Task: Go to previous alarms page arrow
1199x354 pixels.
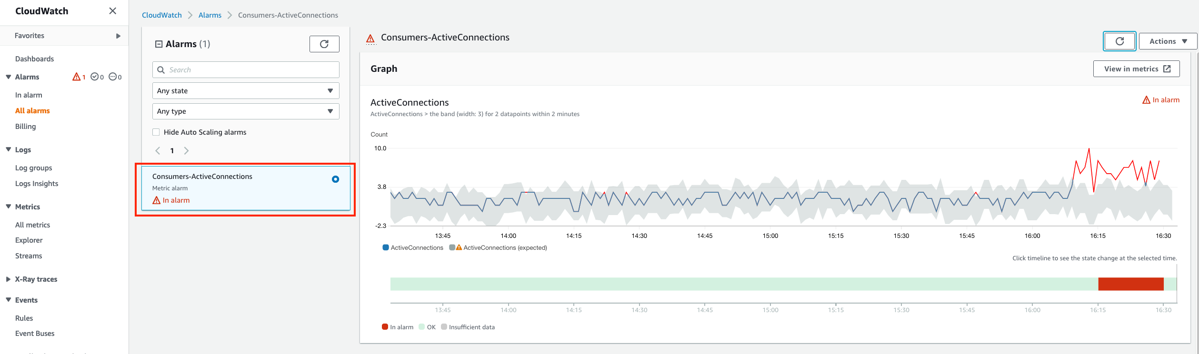Action: (158, 151)
